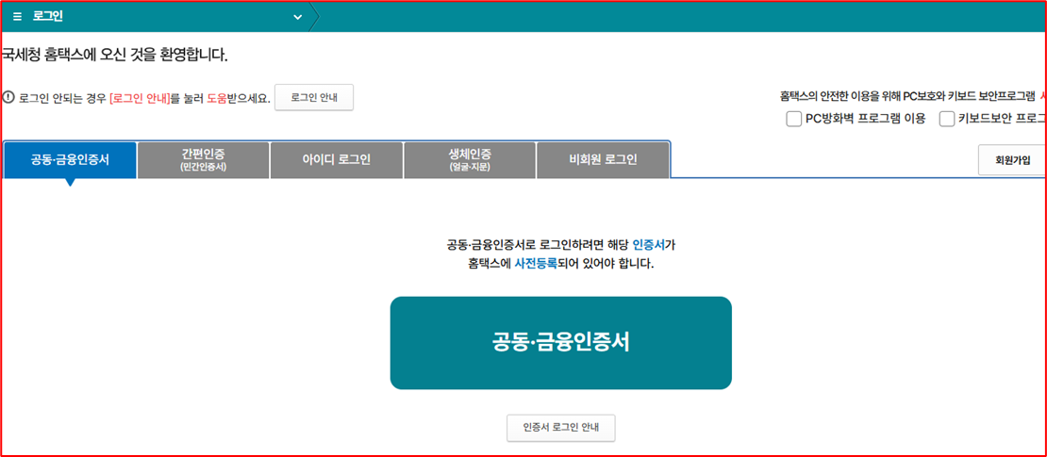Open the hamburger menu icon
Image resolution: width=1047 pixels, height=457 pixels.
click(17, 17)
